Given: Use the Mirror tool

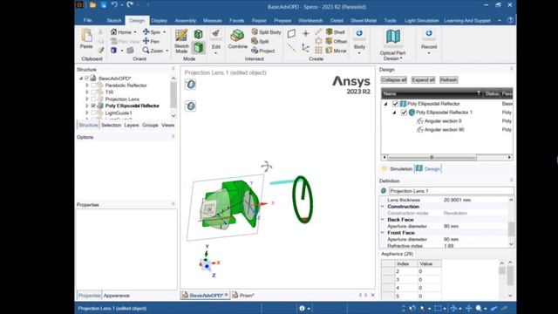Looking at the screenshot, I should [337, 51].
